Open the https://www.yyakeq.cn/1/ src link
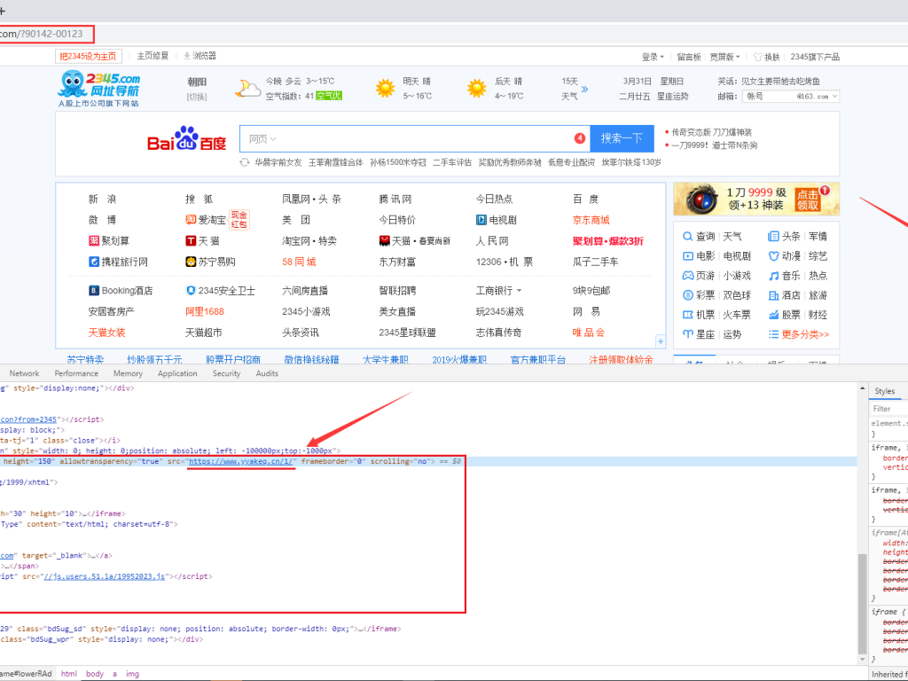This screenshot has height=681, width=908. [242, 461]
